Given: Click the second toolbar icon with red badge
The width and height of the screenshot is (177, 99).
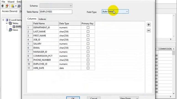Looking at the screenshot, I should (x=7, y=6).
